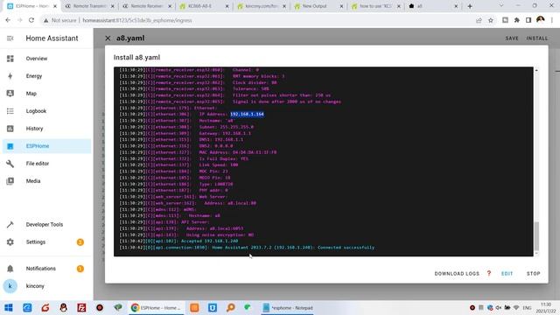Screen dimensions: 560x315
Task: Switch to the New Output browser tab
Action: click(x=318, y=6)
